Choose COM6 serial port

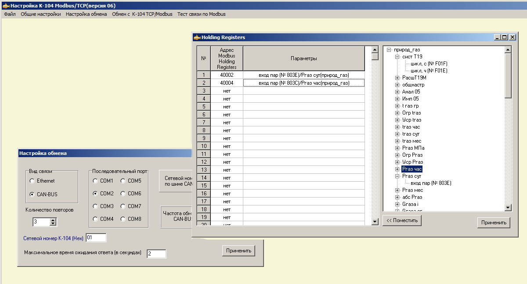(x=123, y=194)
